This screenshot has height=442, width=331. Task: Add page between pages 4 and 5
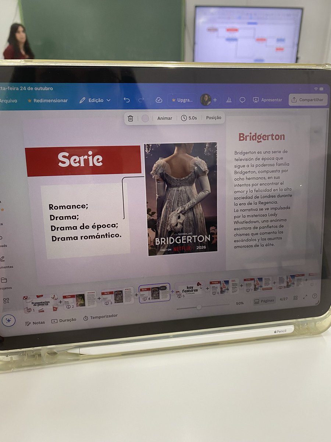(172, 292)
